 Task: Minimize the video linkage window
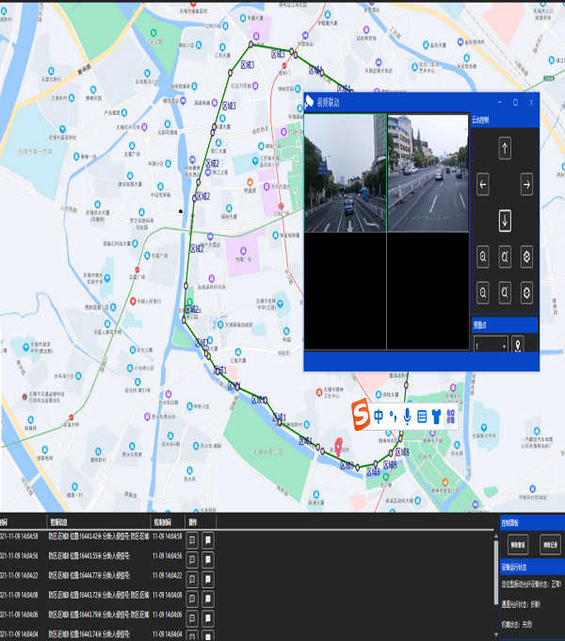tap(500, 102)
